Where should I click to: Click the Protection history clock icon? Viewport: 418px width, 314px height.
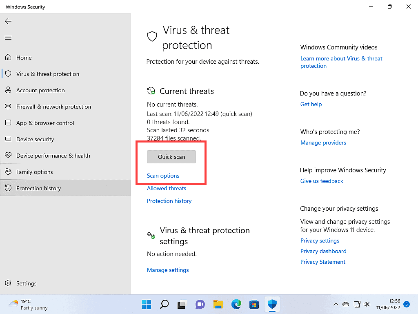[8, 188]
